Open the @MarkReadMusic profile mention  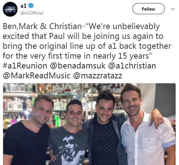click(x=37, y=76)
